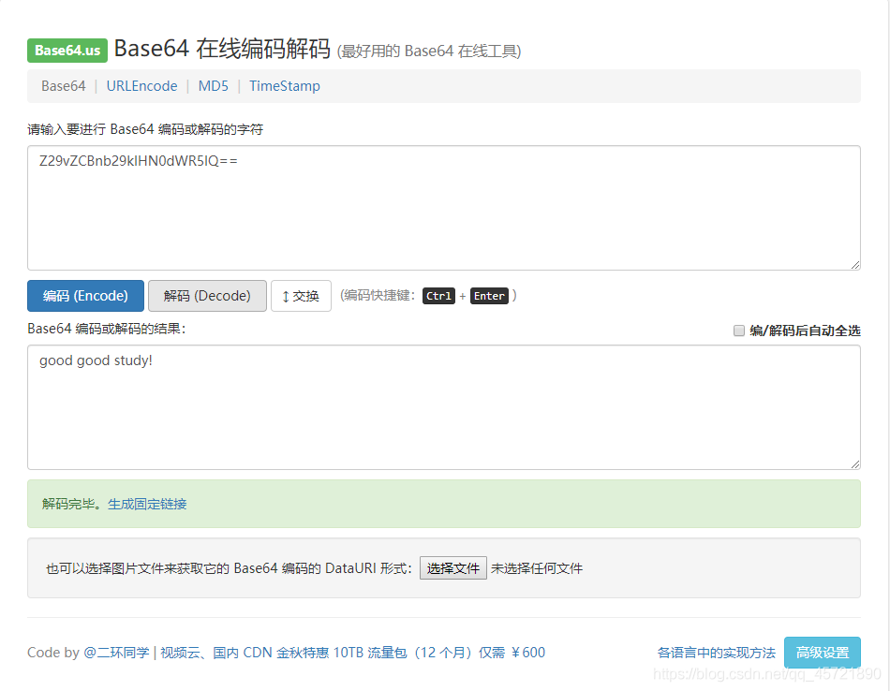Click the Base64.us green logo

tap(67, 51)
